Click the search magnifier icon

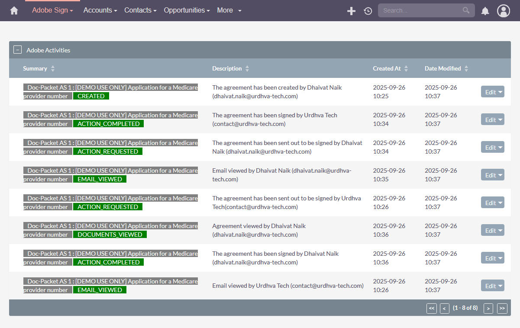point(466,10)
